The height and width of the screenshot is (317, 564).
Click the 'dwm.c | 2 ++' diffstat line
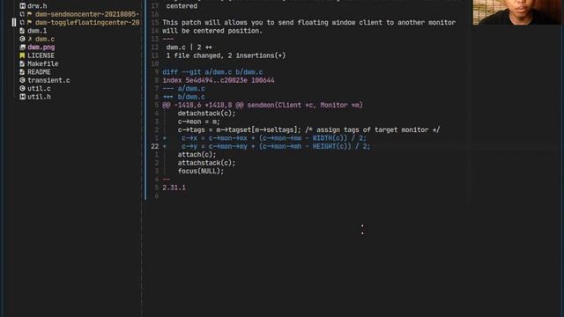[189, 47]
